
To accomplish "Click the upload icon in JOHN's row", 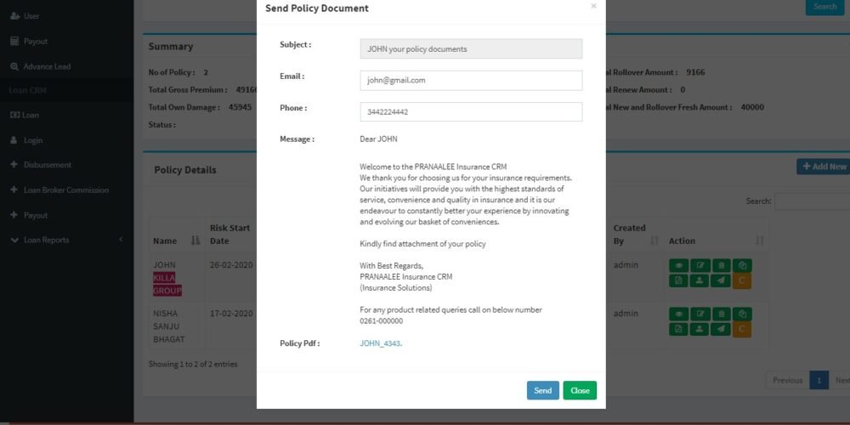I will pyautogui.click(x=700, y=280).
